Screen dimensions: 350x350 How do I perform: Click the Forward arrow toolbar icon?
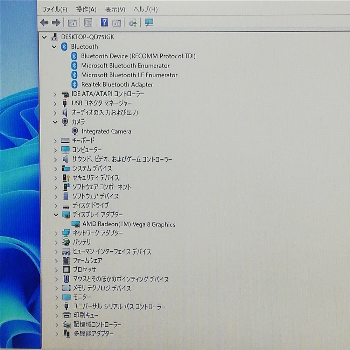point(56,22)
